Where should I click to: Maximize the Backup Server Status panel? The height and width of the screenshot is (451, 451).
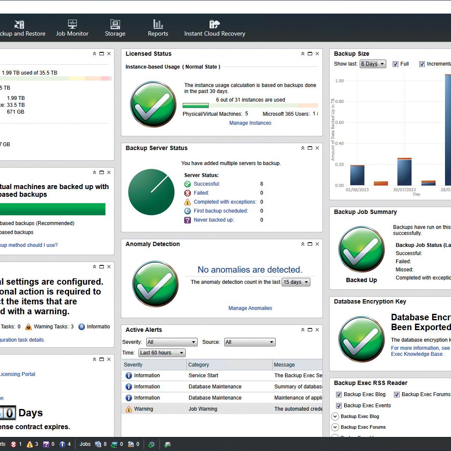pyautogui.click(x=310, y=148)
